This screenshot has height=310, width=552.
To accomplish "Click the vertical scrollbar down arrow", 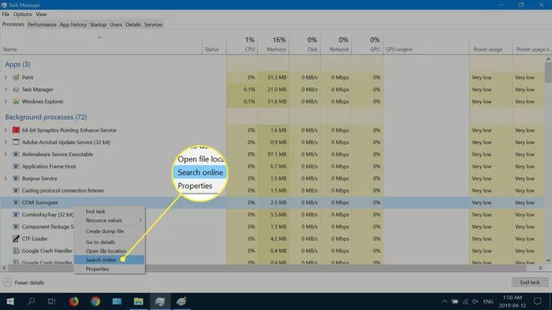I will (548, 261).
